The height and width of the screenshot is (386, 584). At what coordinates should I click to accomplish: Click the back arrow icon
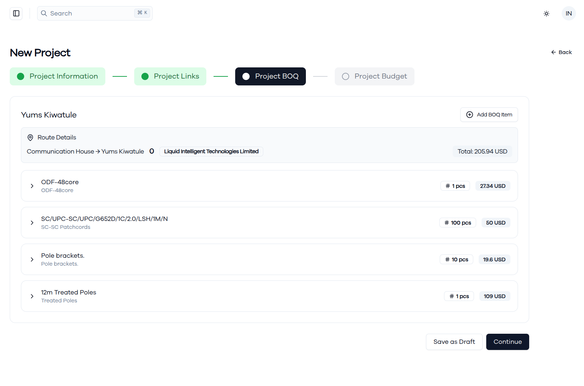(553, 52)
